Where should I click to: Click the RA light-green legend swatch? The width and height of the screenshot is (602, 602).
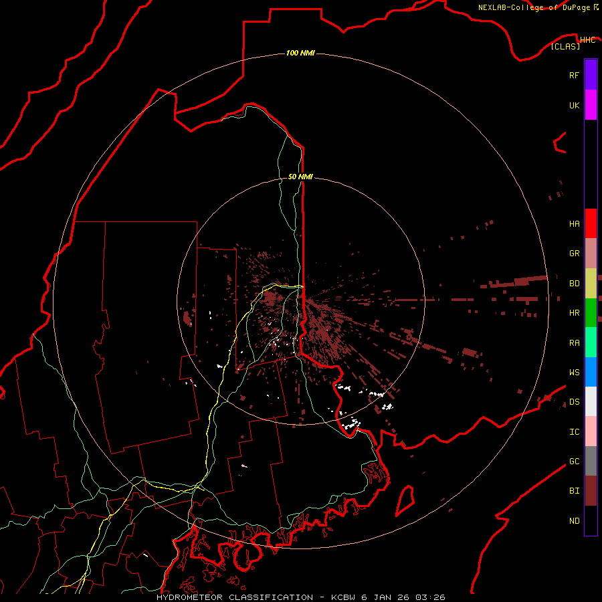pos(591,342)
